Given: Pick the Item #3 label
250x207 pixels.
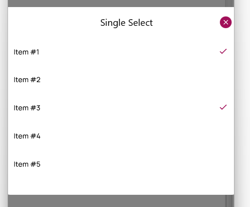Looking at the screenshot, I should [27, 108].
